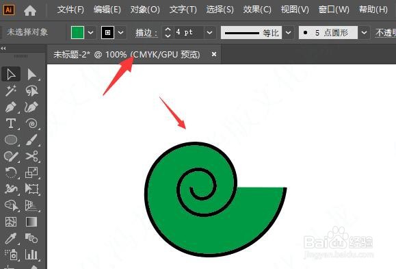
Task: Choose the Lasso tool
Action: pyautogui.click(x=32, y=90)
